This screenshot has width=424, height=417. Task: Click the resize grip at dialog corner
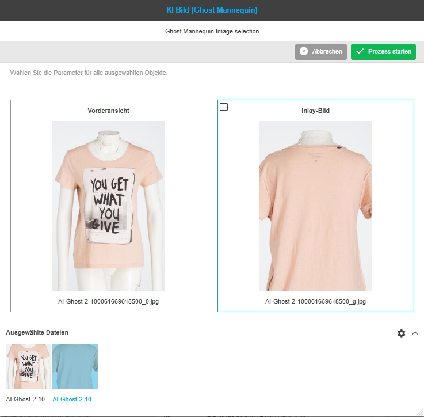(419, 412)
